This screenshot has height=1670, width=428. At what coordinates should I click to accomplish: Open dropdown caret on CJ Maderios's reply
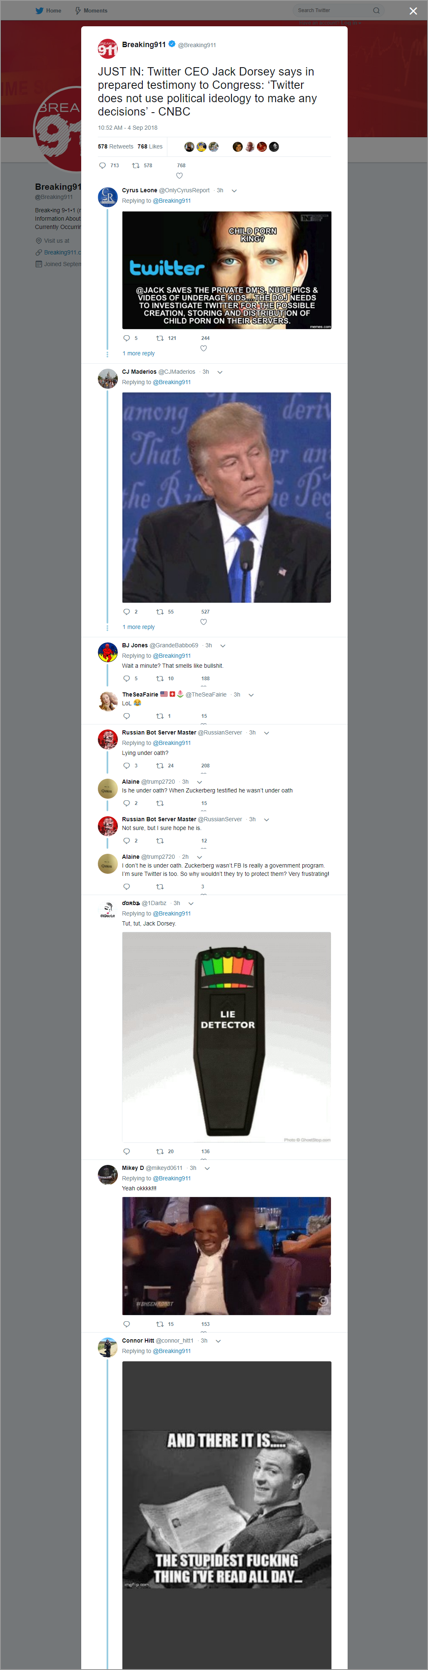(220, 372)
